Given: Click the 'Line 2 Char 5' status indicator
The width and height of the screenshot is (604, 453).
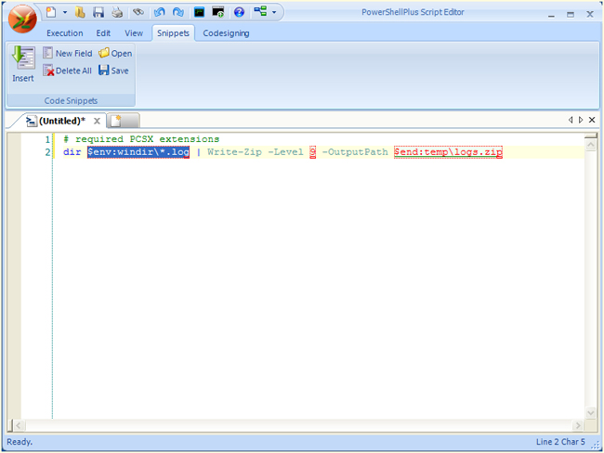Looking at the screenshot, I should point(560,442).
